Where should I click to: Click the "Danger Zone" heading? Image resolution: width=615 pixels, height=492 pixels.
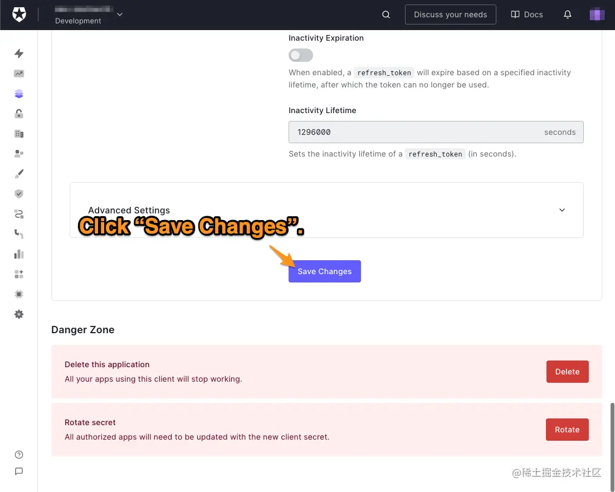(x=83, y=330)
